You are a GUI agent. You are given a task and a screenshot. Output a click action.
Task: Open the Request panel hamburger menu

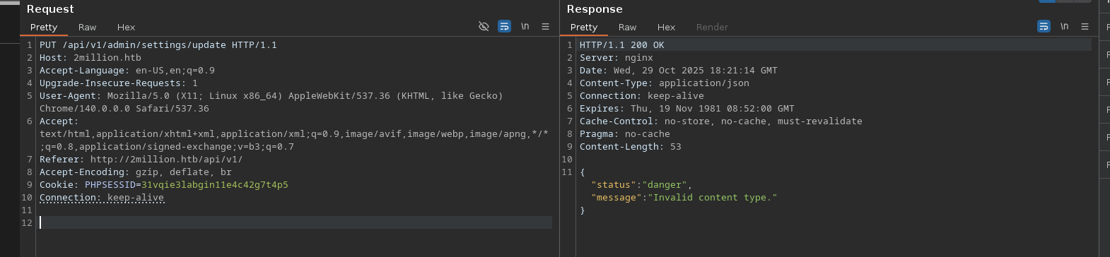click(x=545, y=26)
